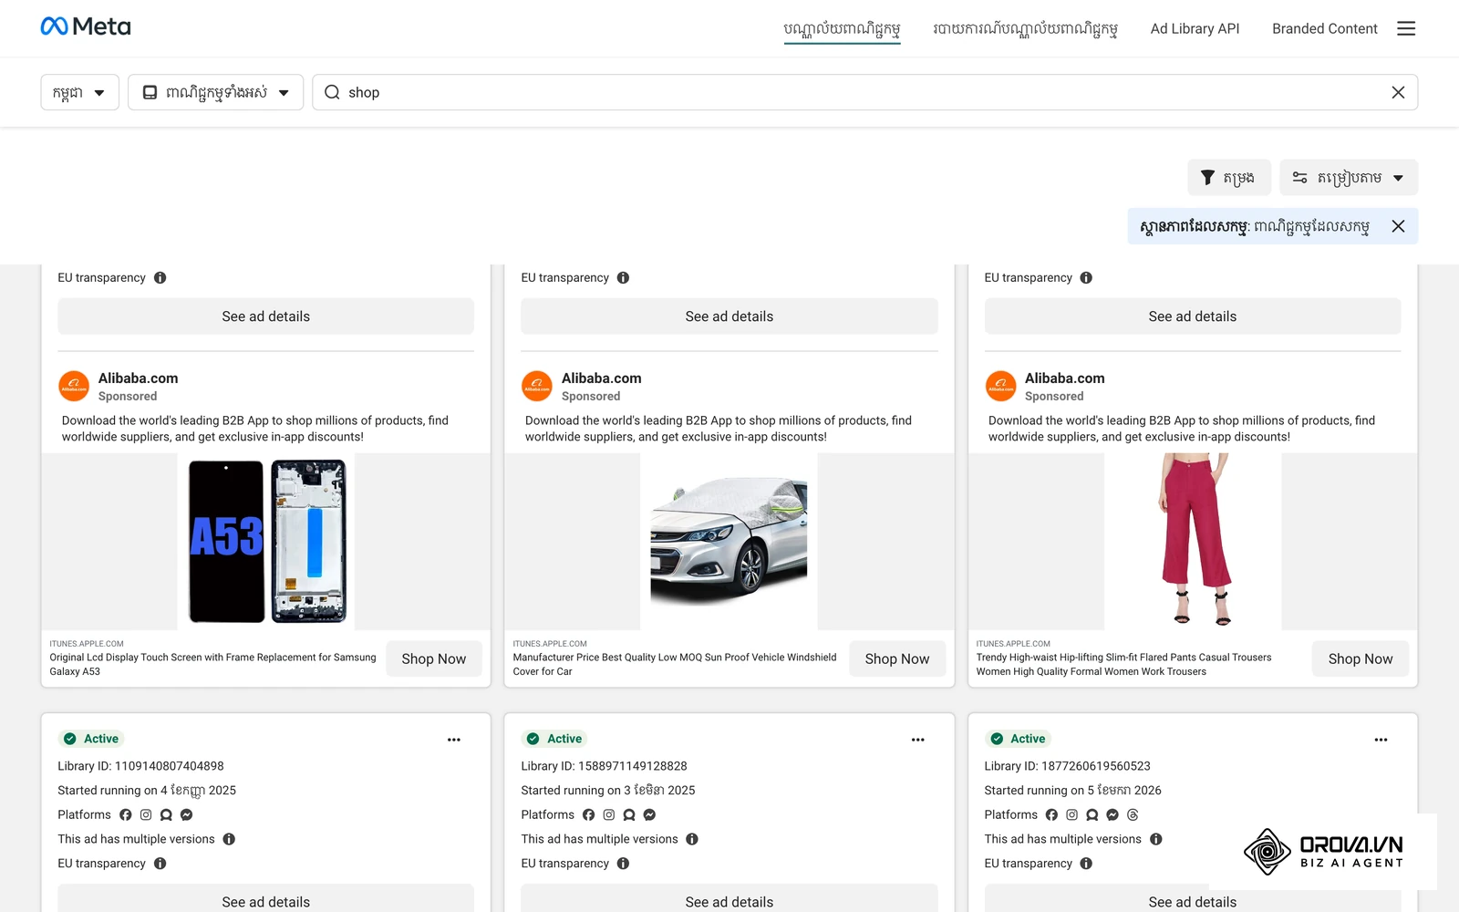The height and width of the screenshot is (912, 1459).
Task: Click See ad details on Vehicle Windshield Cover card
Action: click(729, 316)
